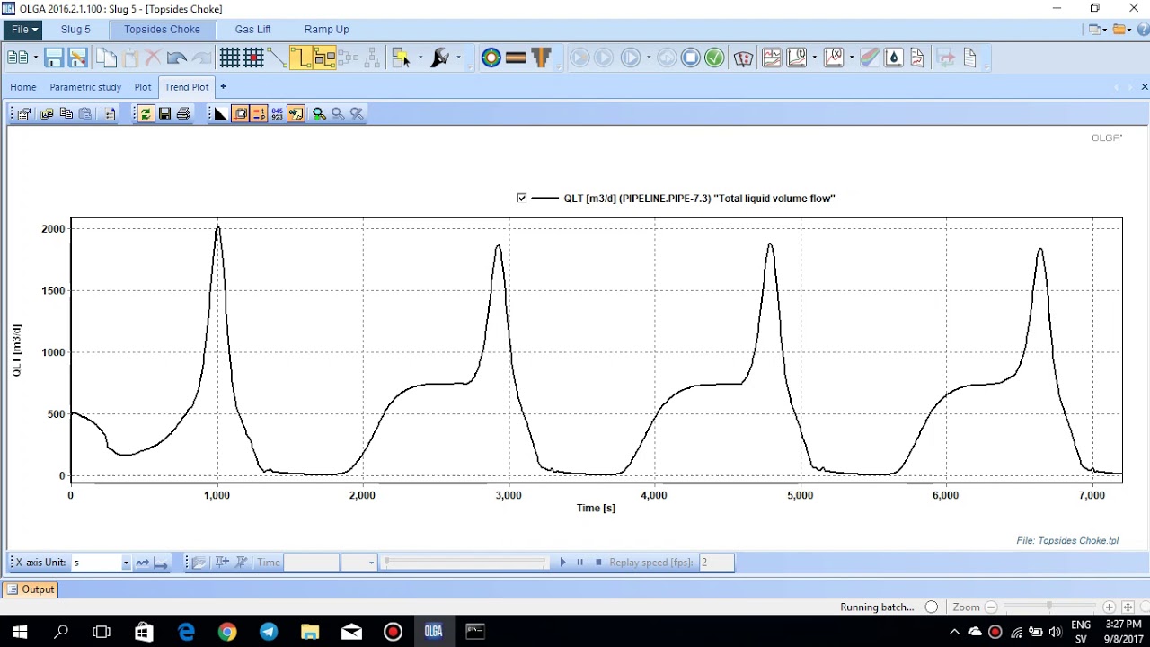Click the status bar zoom slider
The width and height of the screenshot is (1150, 647).
[x=1049, y=607]
